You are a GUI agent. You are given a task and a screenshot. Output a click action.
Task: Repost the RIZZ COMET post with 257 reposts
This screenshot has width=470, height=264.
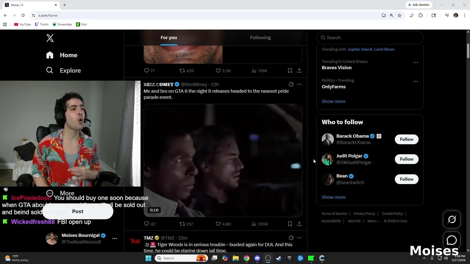click(182, 224)
